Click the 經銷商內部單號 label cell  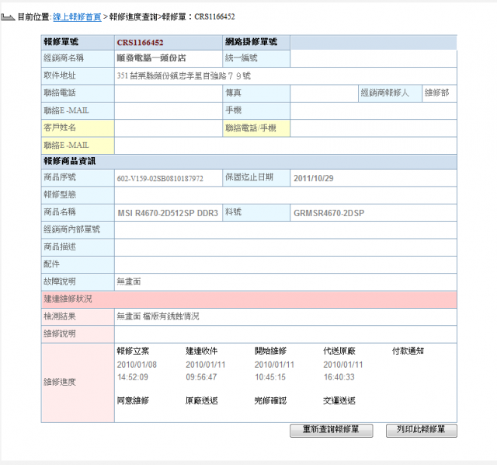point(78,230)
